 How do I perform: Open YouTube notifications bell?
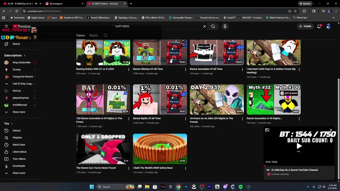point(319,26)
